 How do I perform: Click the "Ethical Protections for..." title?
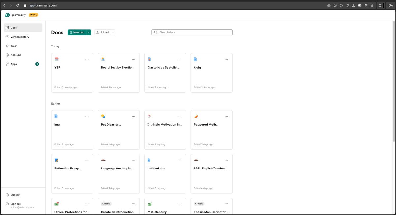72,212
